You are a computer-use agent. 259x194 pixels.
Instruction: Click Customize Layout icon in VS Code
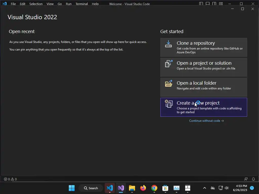221,4
